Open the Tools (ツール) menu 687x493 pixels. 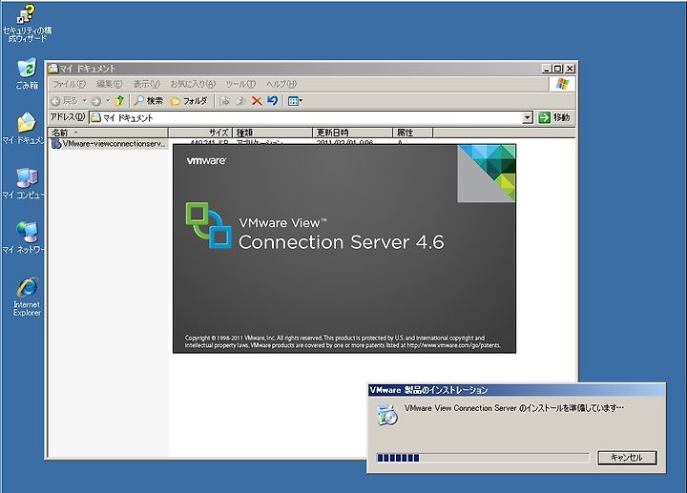click(x=240, y=84)
